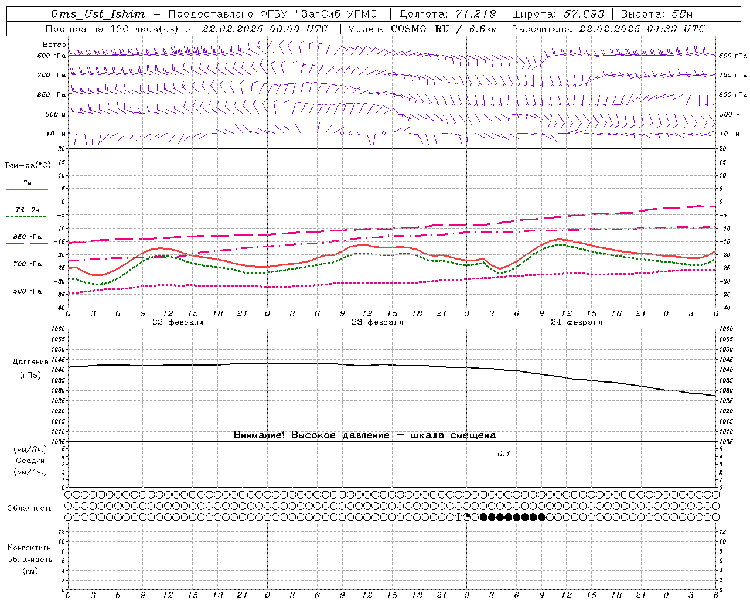The width and height of the screenshot is (750, 600).
Task: Click the 23 февраля date label
Action: pyautogui.click(x=377, y=322)
